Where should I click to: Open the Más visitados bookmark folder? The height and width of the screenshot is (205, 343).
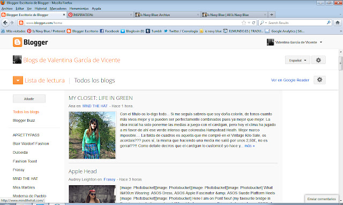(13, 31)
